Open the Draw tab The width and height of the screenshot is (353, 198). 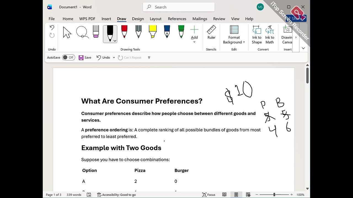coord(122,19)
